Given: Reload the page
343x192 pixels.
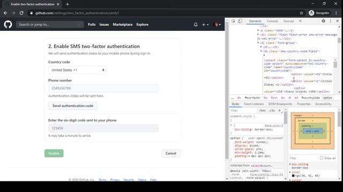Looking at the screenshot, I should (x=21, y=13).
